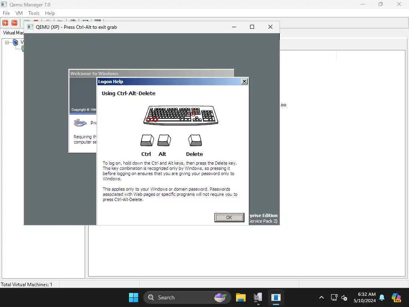The height and width of the screenshot is (307, 409).
Task: Open the Copilot Preview tray icon
Action: click(396, 297)
